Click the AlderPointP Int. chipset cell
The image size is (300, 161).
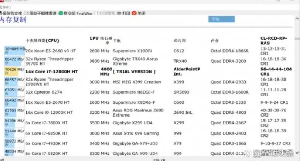pos(187,72)
